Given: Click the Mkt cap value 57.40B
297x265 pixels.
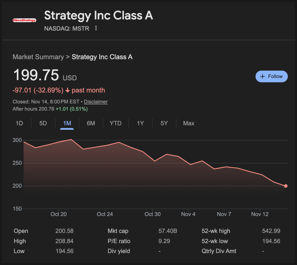Looking at the screenshot, I should click(168, 231).
